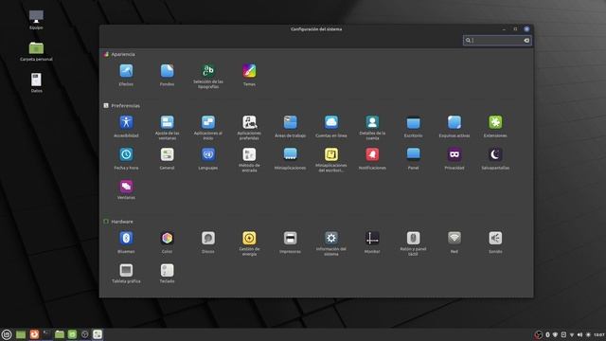Viewport: 606px width, 341px height.
Task: Open Información del sistema
Action: [x=331, y=243]
